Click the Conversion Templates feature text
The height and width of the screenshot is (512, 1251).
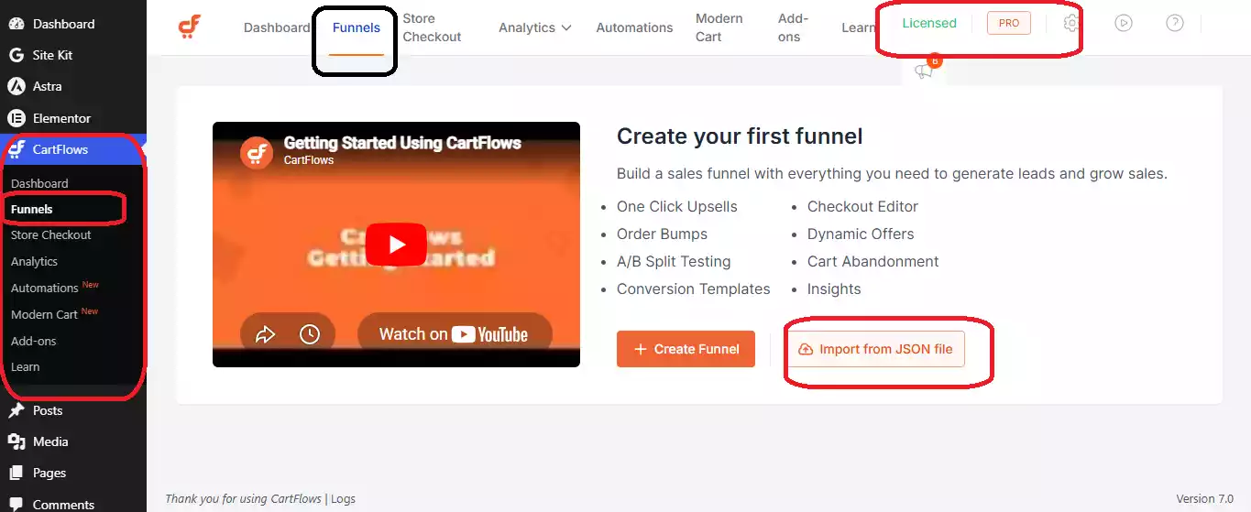[x=693, y=289]
